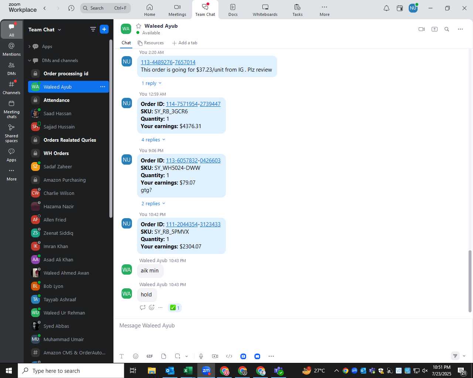Click the share screen icon in chat header
The image size is (473, 378).
pyautogui.click(x=435, y=29)
